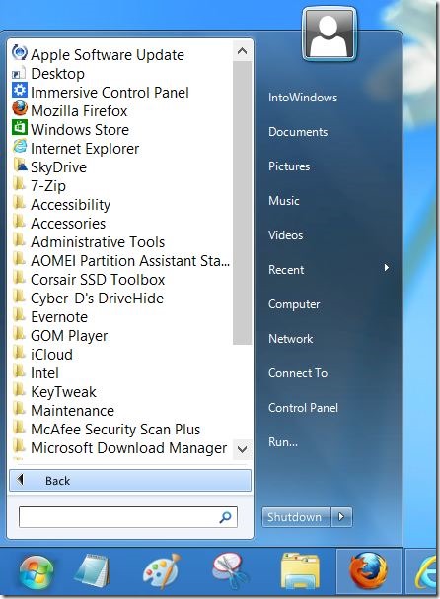Image resolution: width=440 pixels, height=599 pixels.
Task: Click the 7-Zip folder icon
Action: 19,184
